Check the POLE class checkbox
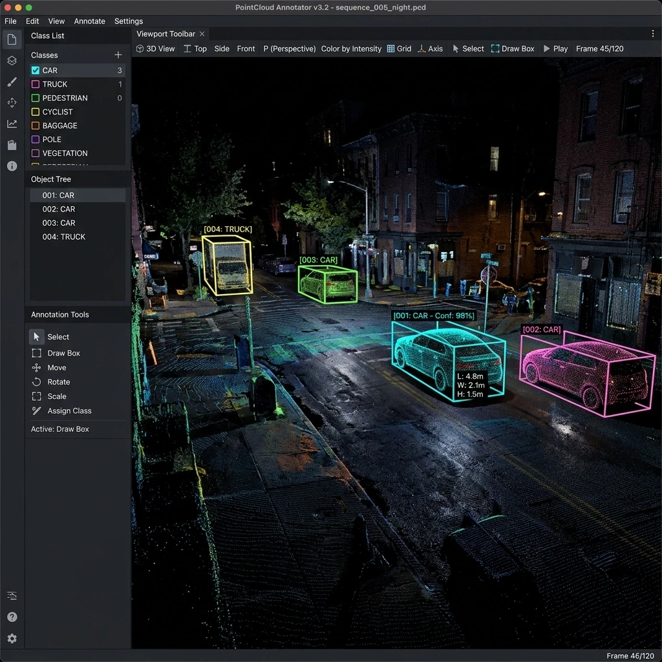 (36, 140)
